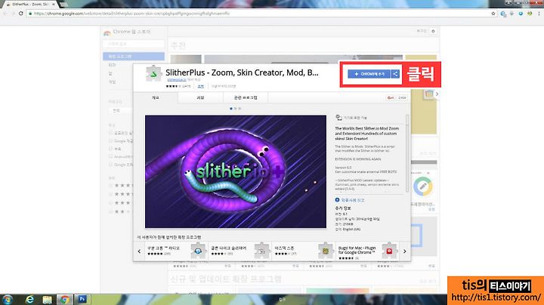This screenshot has width=544, height=305.
Task: Click the Chrome taskbar icon
Action: click(x=64, y=299)
